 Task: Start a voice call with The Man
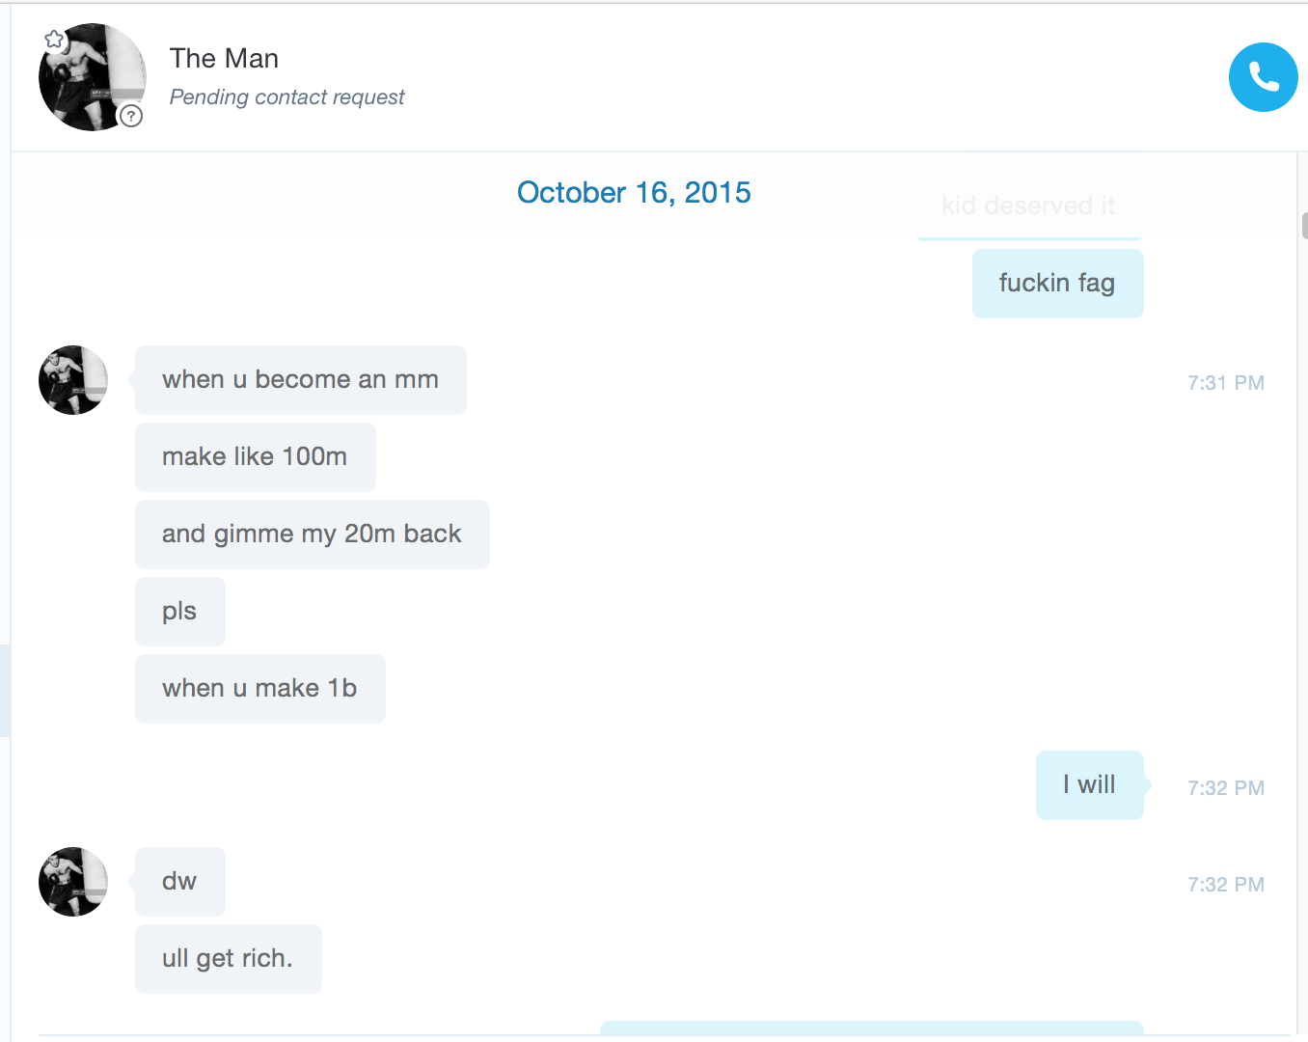point(1263,77)
